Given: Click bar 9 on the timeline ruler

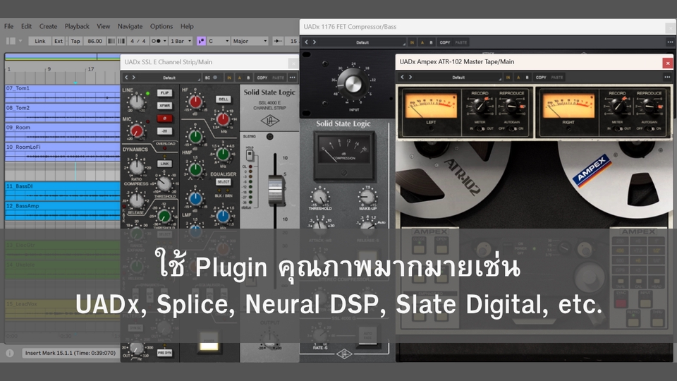Looking at the screenshot, I should (x=49, y=69).
